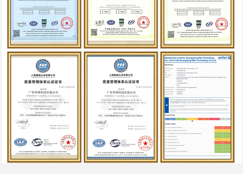Click the IAS logo on the blue certificate
The image size is (243, 174).
(x=44, y=23)
